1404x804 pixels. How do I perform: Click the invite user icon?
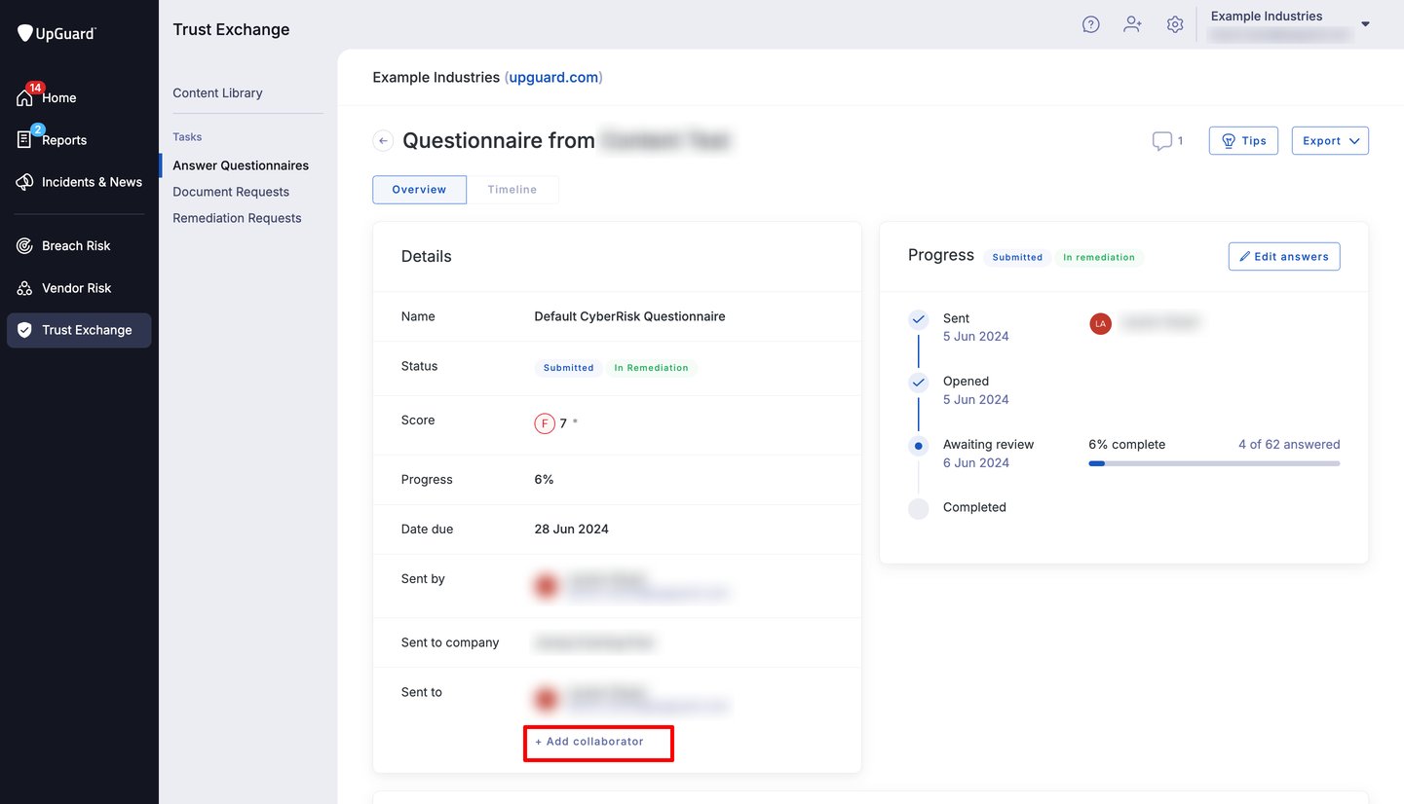pos(1132,24)
